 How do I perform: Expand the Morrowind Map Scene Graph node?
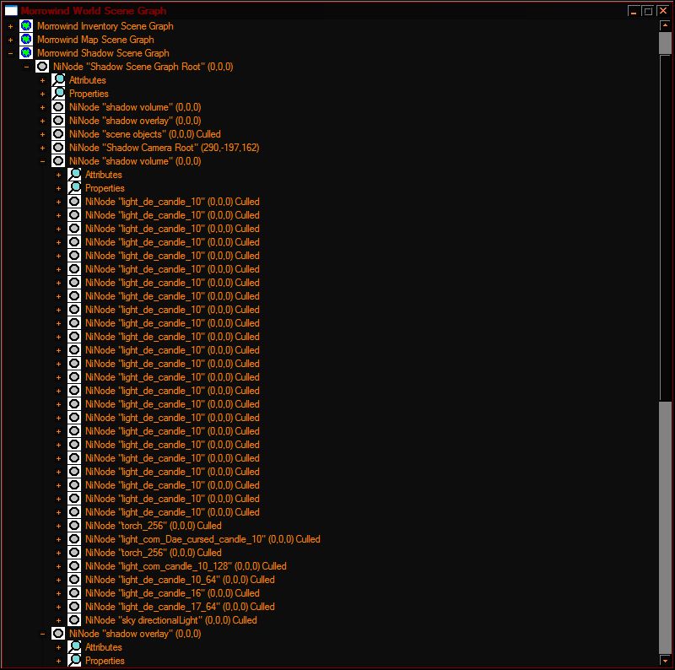click(11, 40)
